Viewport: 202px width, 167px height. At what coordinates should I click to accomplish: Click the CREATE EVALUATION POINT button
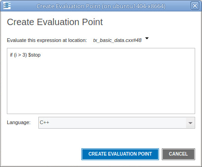[x=120, y=154]
